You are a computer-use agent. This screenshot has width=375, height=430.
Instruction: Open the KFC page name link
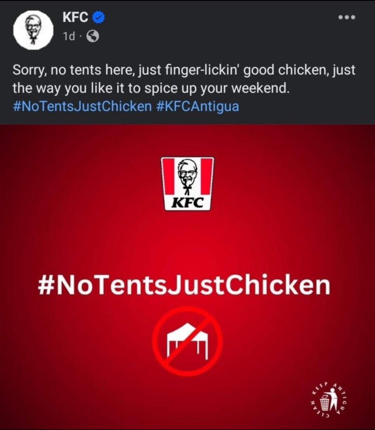tap(75, 18)
